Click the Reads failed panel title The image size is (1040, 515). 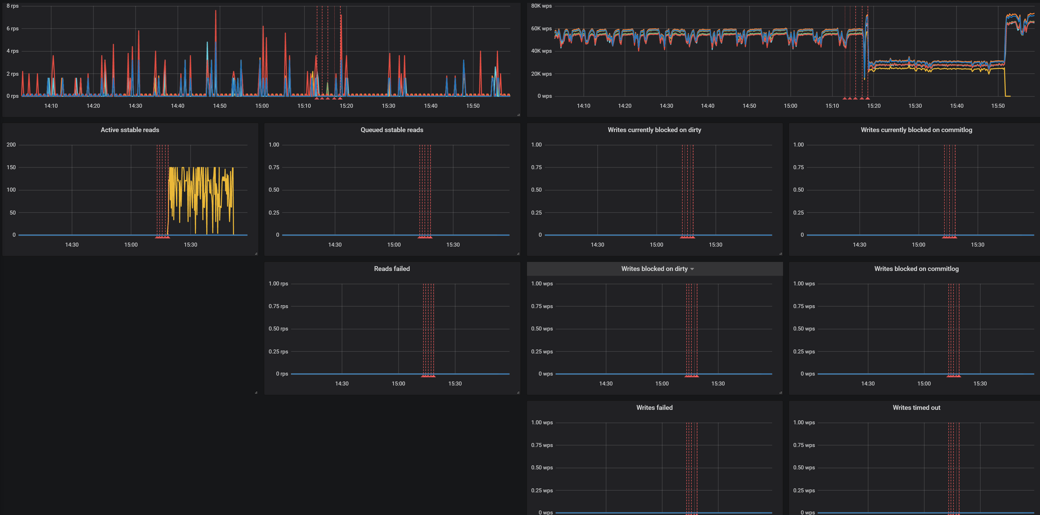(391, 268)
